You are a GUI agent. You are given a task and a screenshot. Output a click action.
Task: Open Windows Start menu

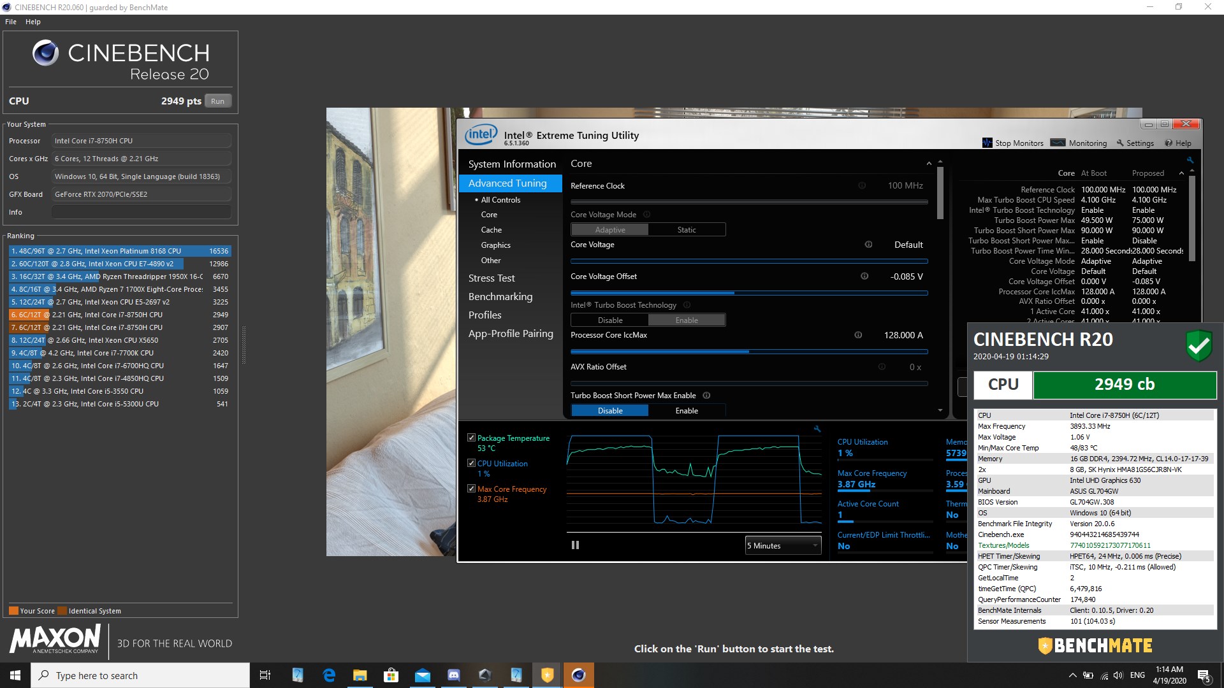(x=15, y=675)
